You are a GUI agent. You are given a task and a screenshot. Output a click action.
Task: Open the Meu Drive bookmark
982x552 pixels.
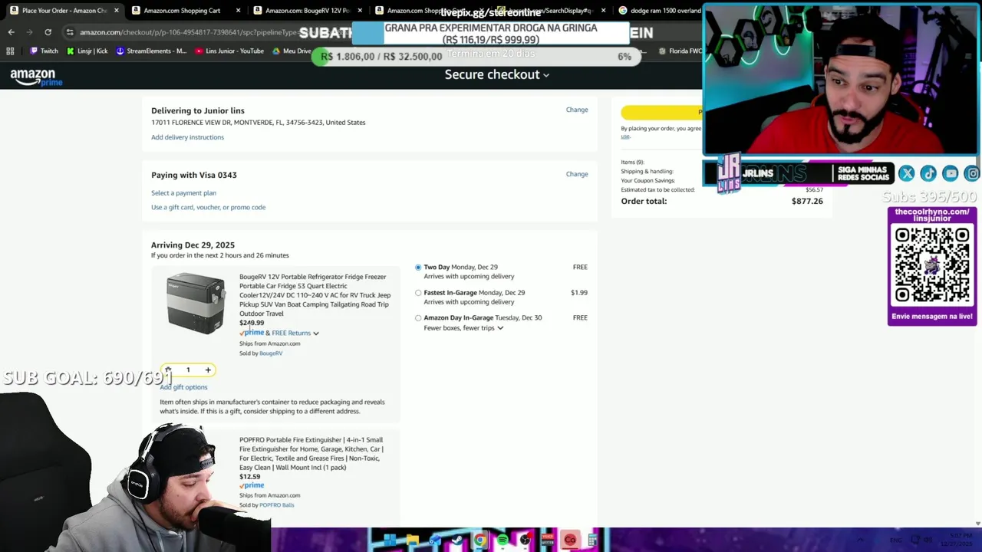pyautogui.click(x=292, y=51)
